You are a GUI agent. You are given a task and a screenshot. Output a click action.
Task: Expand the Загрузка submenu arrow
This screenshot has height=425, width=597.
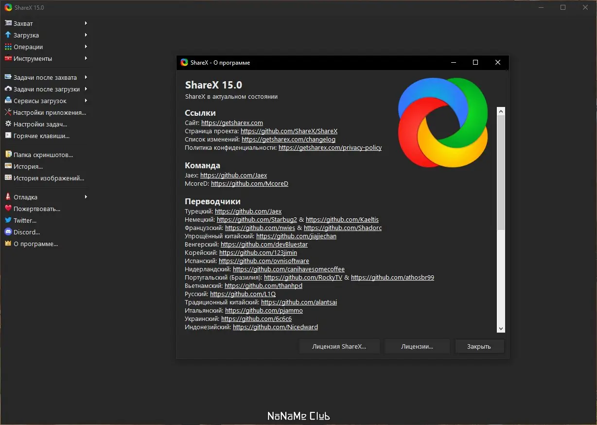coord(86,35)
